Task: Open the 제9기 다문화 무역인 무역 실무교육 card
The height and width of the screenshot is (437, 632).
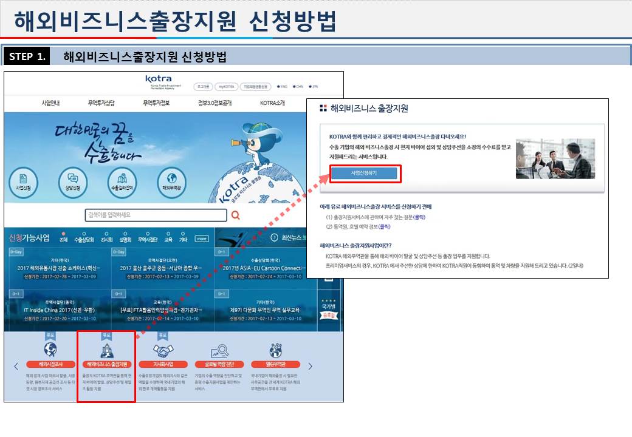Action: (265, 310)
